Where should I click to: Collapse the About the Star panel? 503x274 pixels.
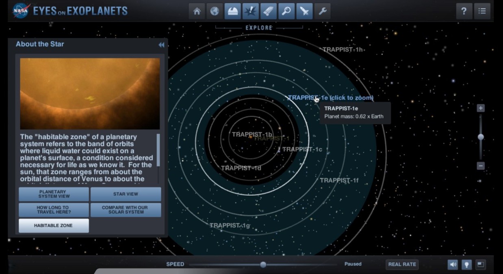coord(161,45)
